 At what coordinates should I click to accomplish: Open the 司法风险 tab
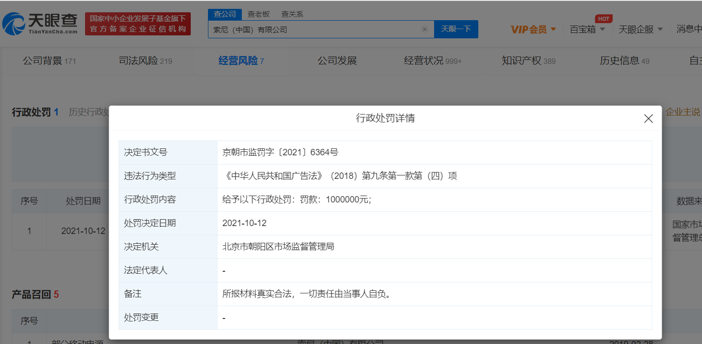click(x=146, y=61)
